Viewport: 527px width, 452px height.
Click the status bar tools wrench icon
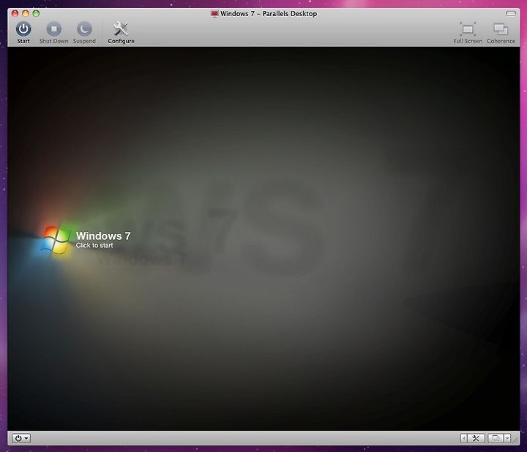[x=476, y=438]
